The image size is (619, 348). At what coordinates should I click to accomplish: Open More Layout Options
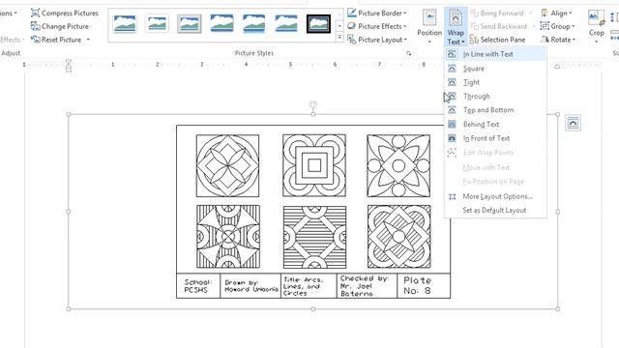click(x=495, y=196)
